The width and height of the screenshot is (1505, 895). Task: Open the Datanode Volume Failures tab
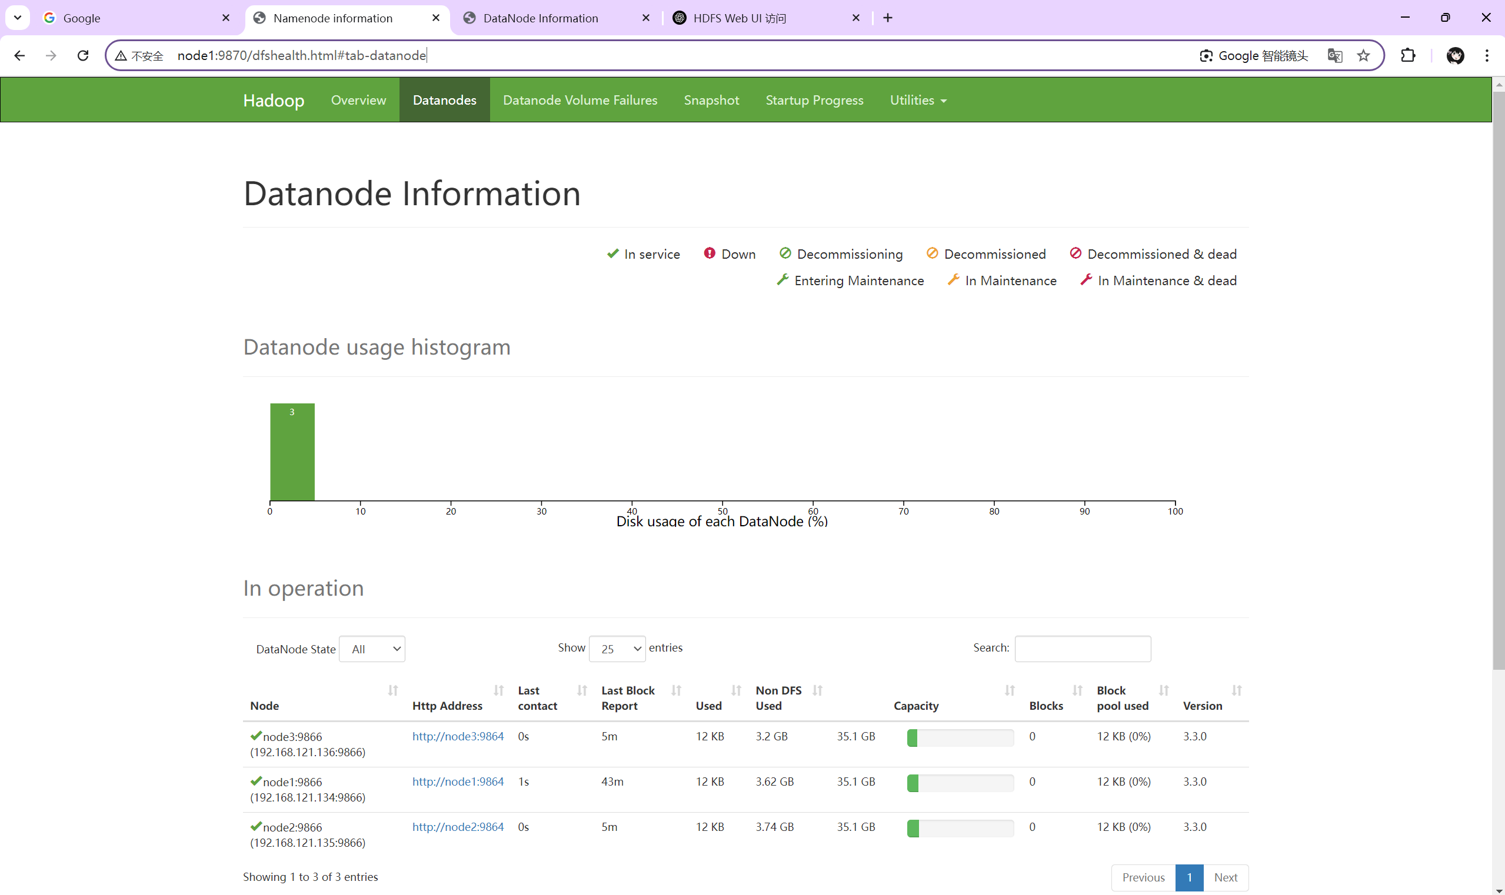[x=580, y=100]
